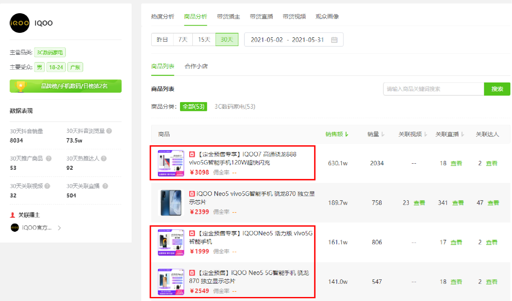View 关联直播 for IQOO7 row
This screenshot has height=301, width=512.
click(x=456, y=163)
